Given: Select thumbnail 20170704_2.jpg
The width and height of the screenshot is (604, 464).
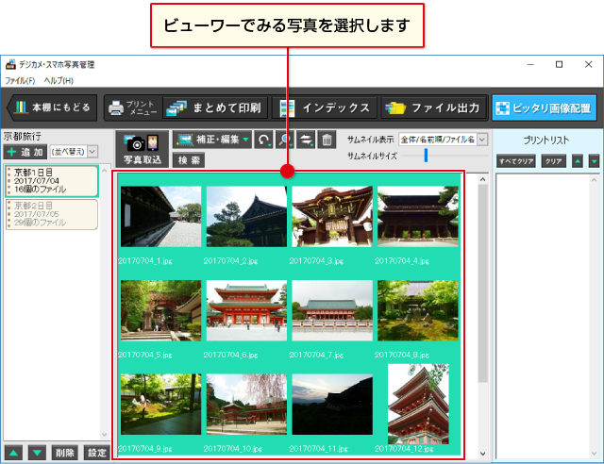Looking at the screenshot, I should (246, 216).
